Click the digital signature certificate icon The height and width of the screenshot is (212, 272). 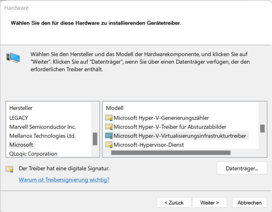(x=9, y=169)
